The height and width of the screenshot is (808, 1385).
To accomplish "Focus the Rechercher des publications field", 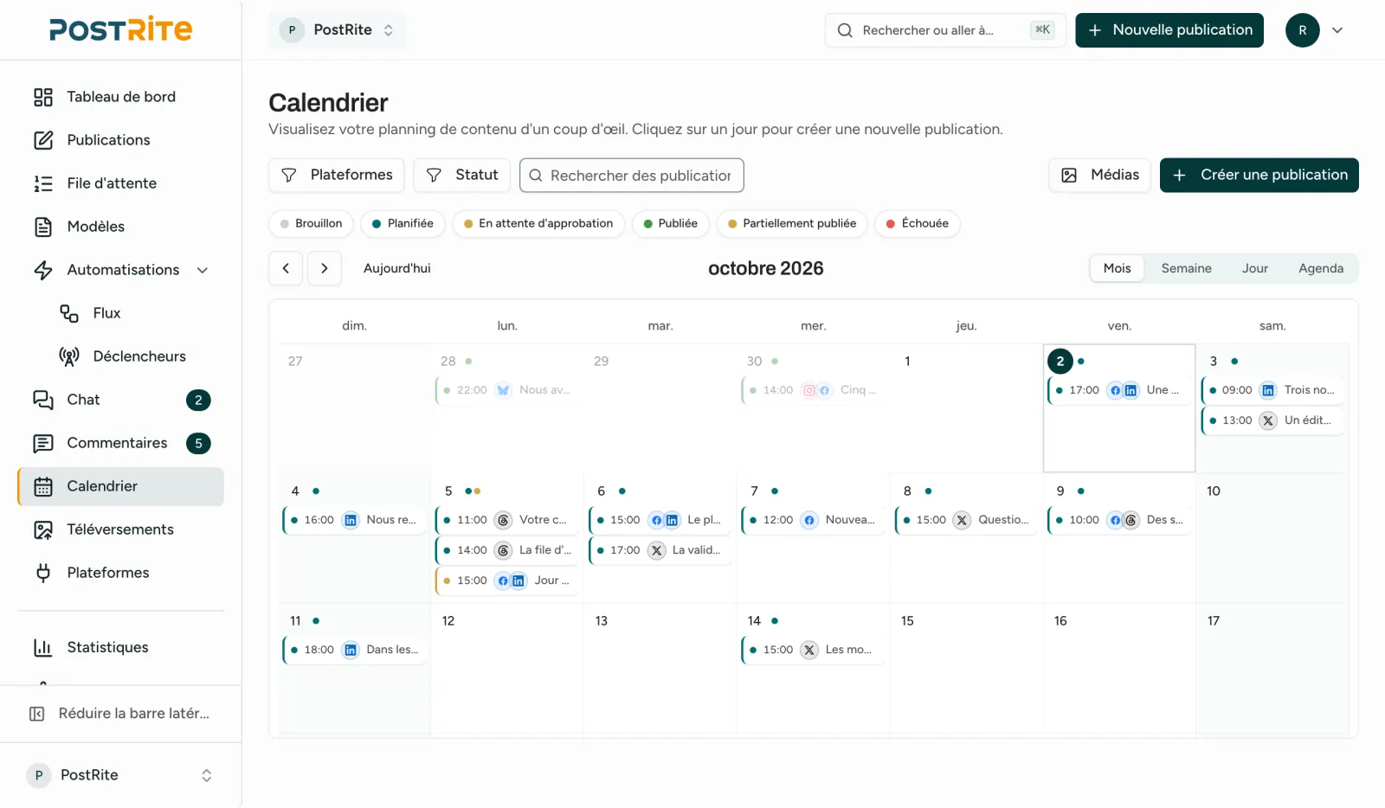I will (x=632, y=176).
